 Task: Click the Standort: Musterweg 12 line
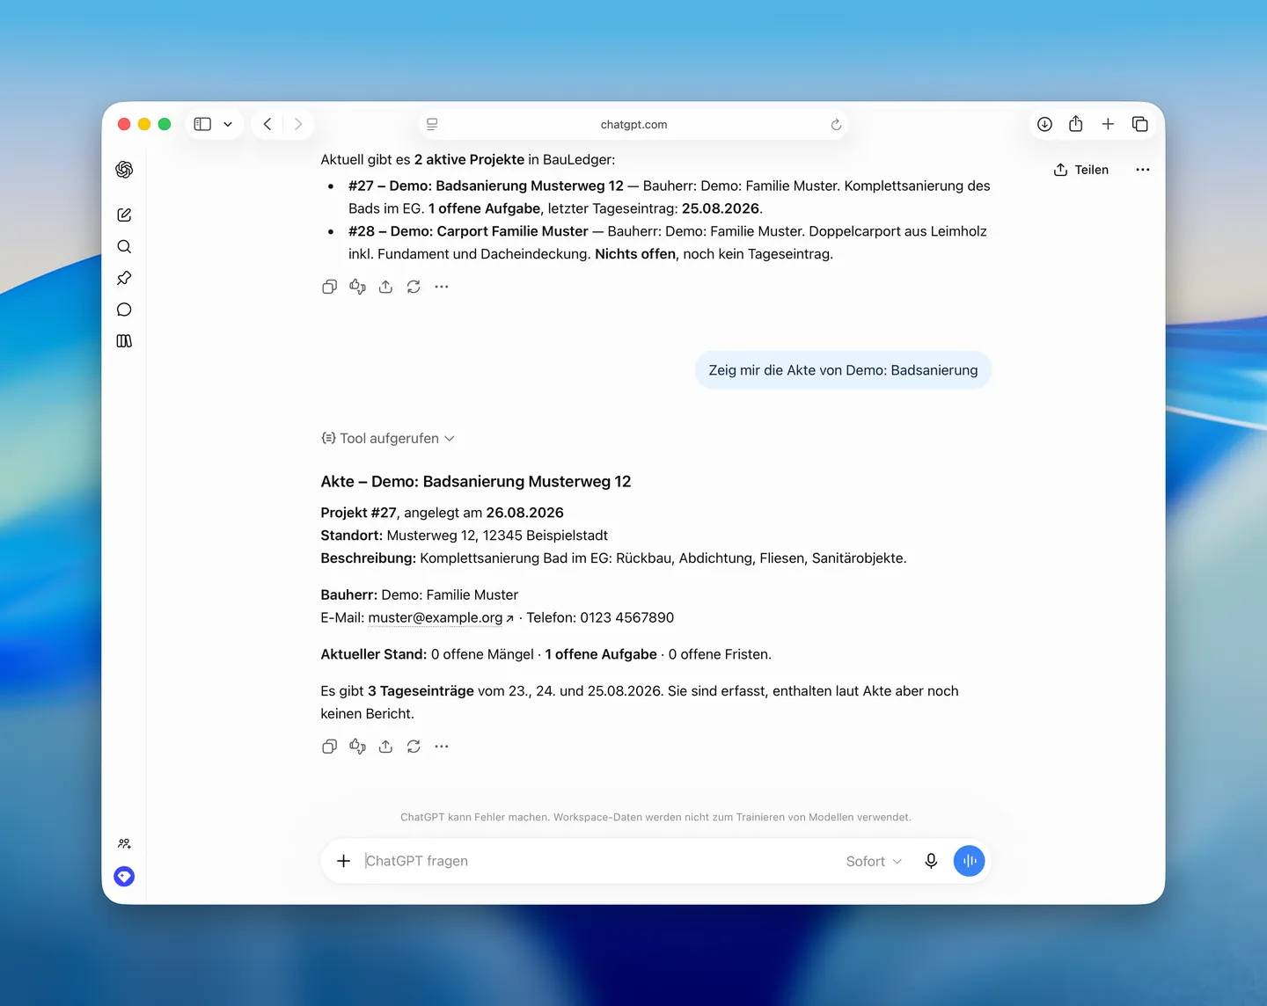(464, 535)
